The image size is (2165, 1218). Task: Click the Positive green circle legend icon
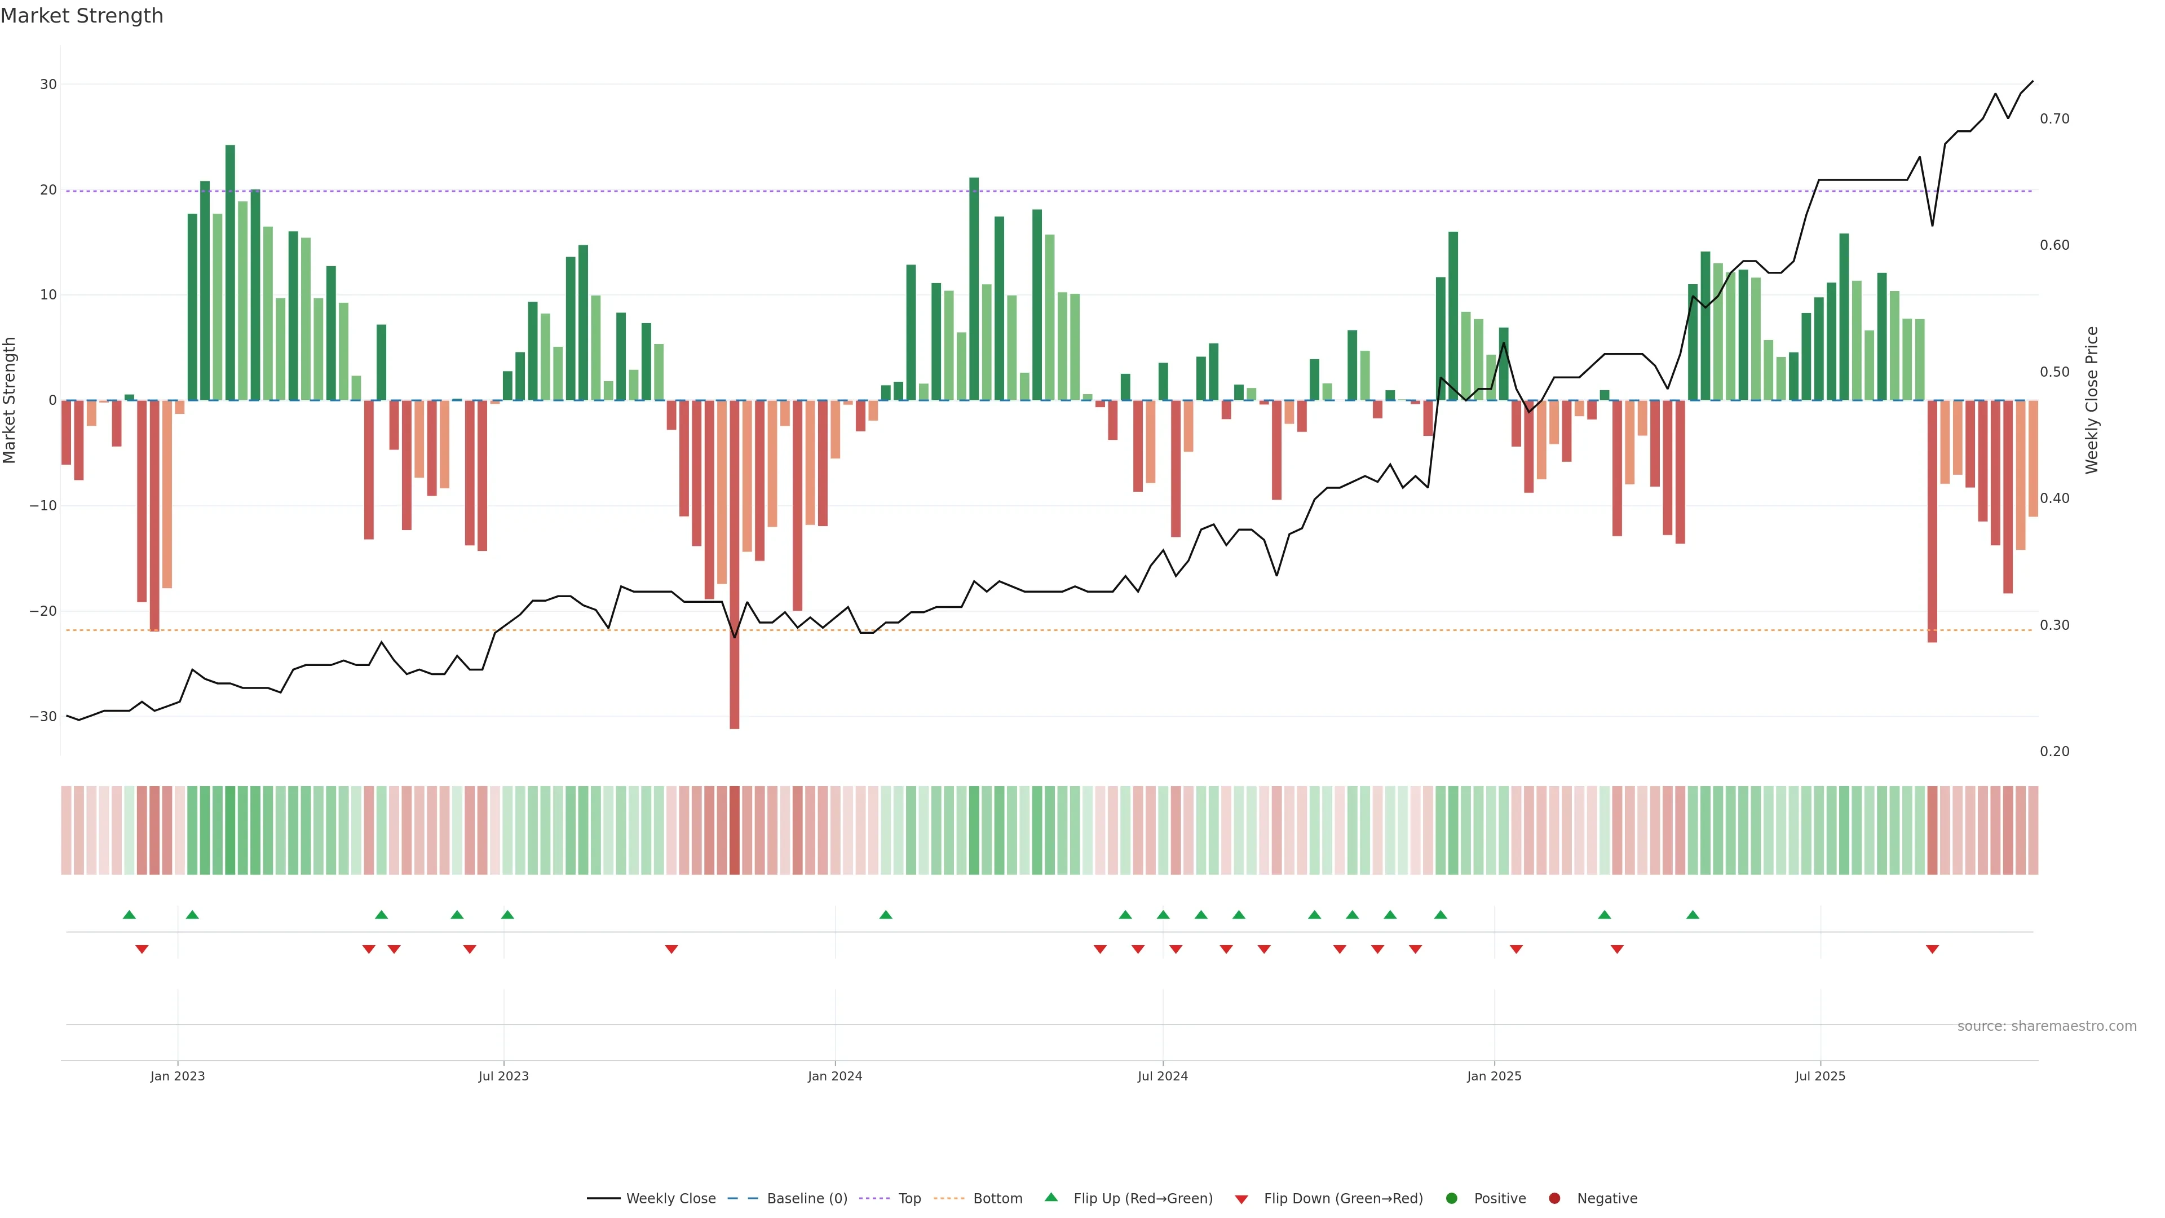(1451, 1198)
